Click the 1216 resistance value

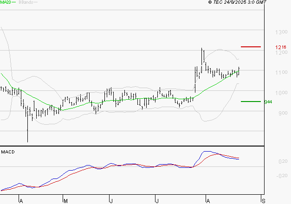pos(280,47)
